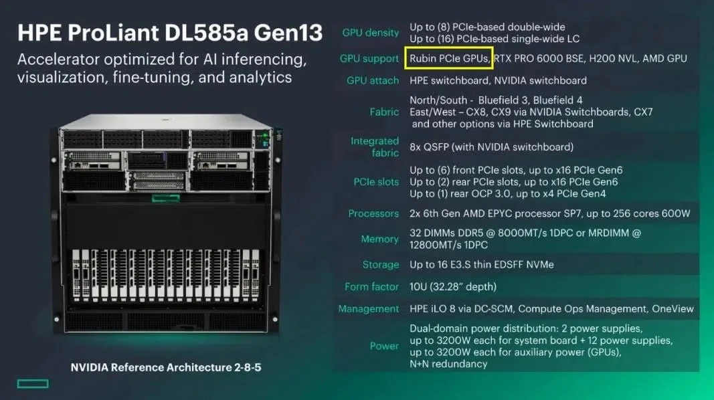714x400 pixels.
Task: Click 'Up to (2) rear PCIe slots' line
Action: [514, 182]
